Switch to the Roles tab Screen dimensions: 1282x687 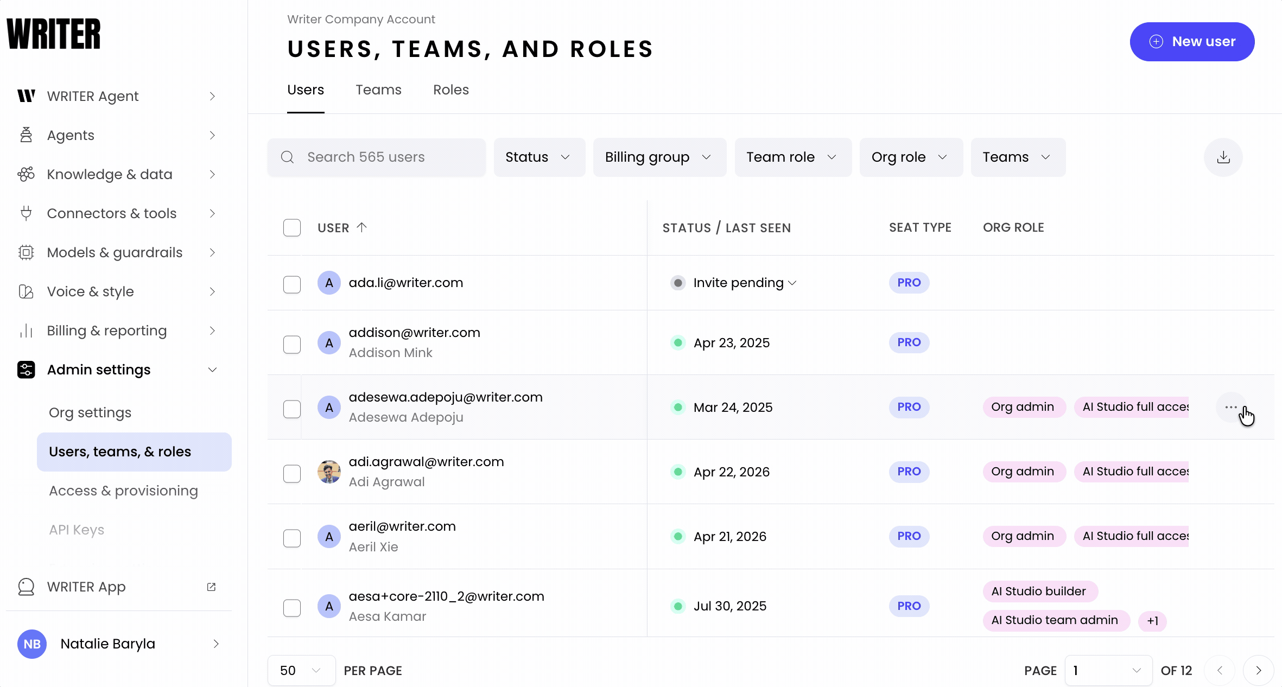tap(450, 90)
